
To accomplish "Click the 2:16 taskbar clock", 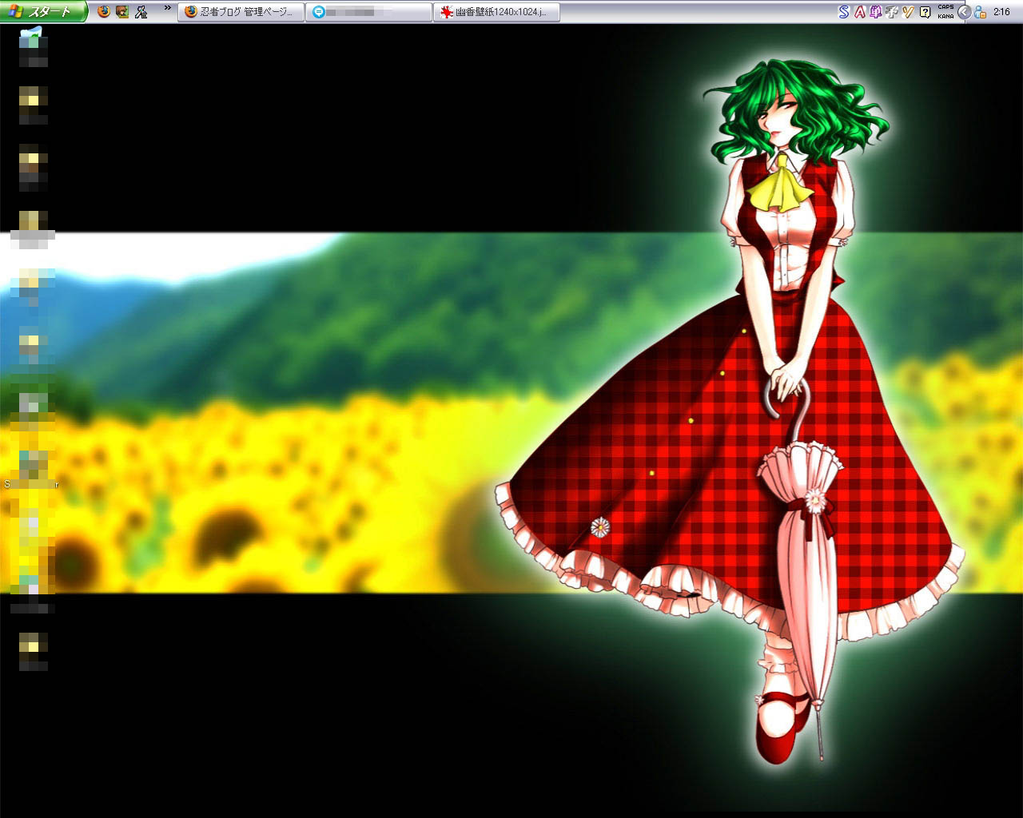I will point(1001,12).
